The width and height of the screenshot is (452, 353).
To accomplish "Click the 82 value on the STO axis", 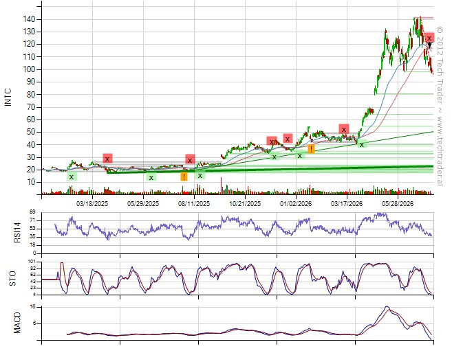I will [x=32, y=269].
